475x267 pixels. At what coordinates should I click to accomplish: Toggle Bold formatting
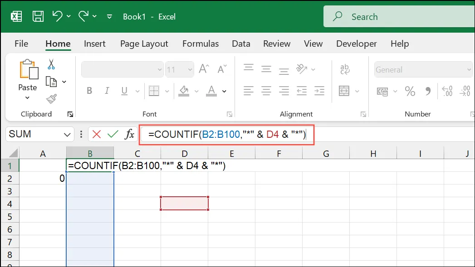pos(89,91)
